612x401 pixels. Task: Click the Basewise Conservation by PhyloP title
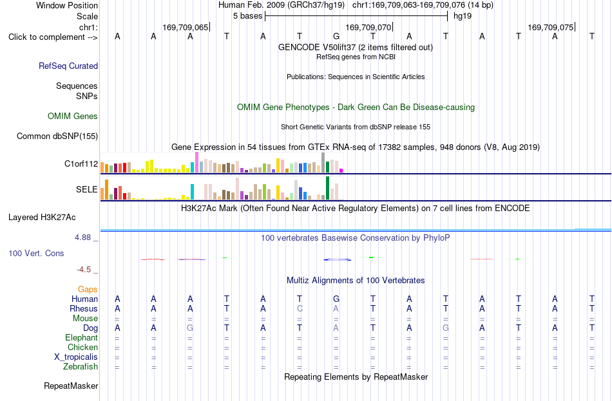(355, 238)
